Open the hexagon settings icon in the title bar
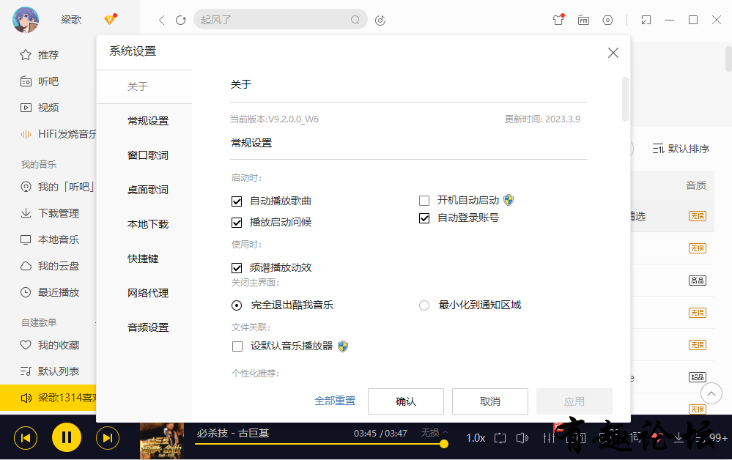The width and height of the screenshot is (732, 460). point(608,20)
